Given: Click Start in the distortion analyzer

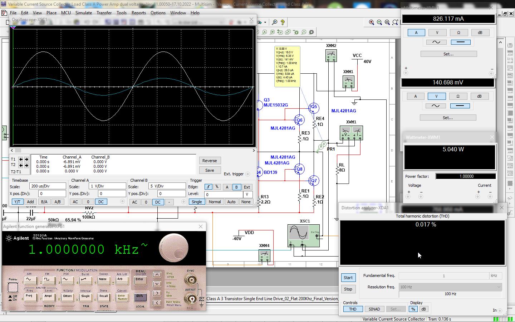Looking at the screenshot, I should click(348, 278).
